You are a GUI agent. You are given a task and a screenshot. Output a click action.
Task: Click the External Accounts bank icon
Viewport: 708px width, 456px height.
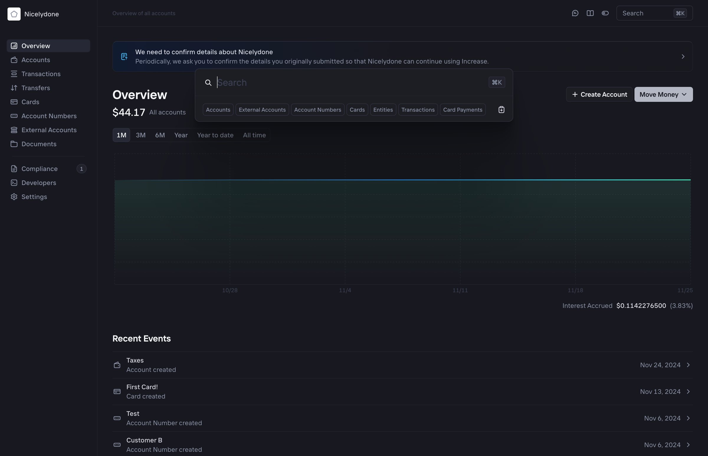pos(14,130)
